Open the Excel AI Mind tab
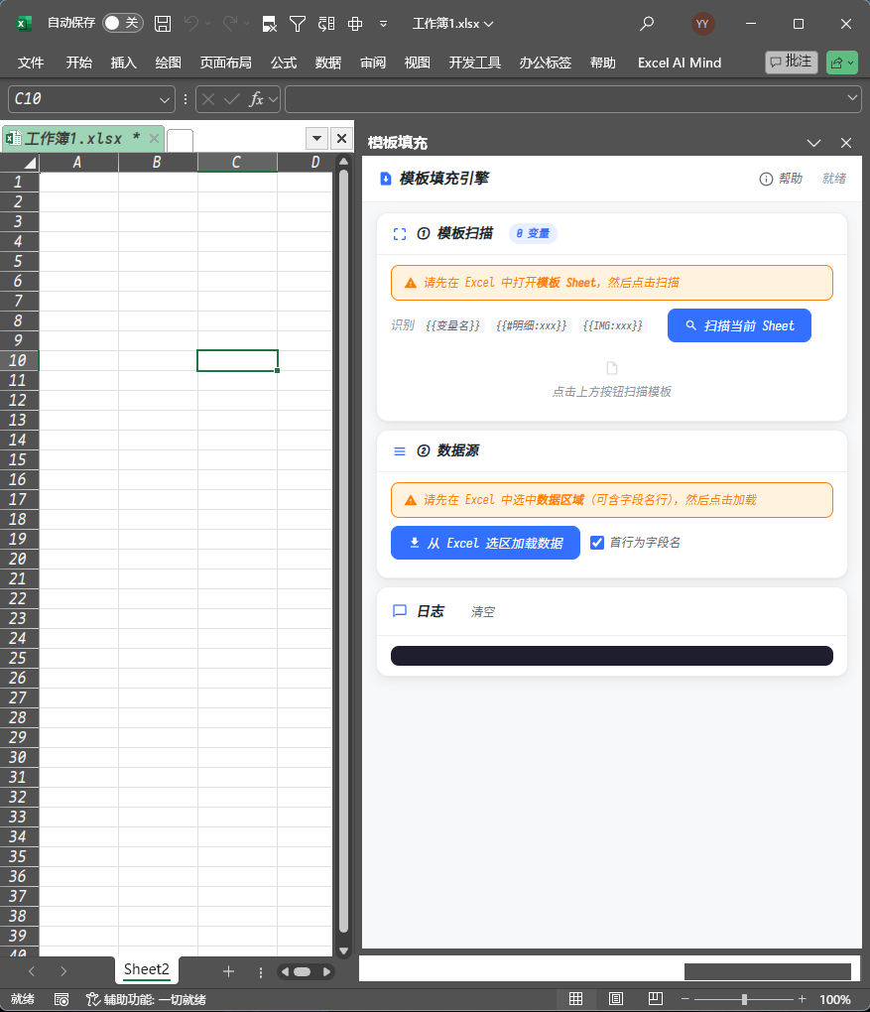 680,63
